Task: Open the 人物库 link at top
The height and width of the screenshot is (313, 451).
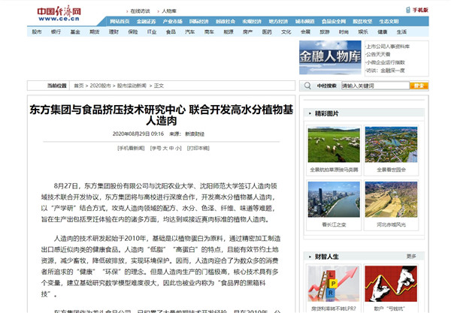Action: (169, 11)
